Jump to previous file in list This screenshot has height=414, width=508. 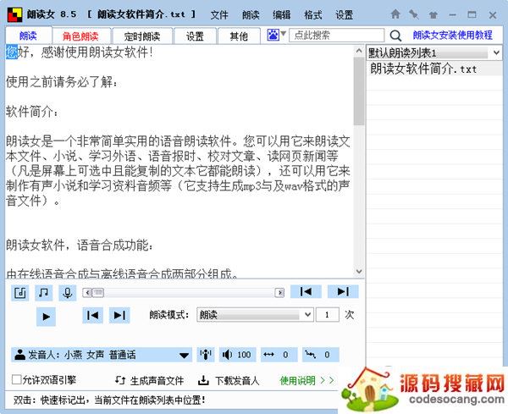306,291
